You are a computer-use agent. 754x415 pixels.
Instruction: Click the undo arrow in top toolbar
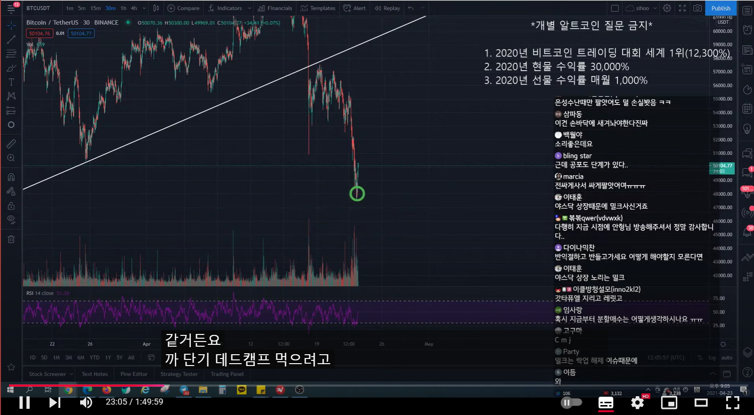(411, 8)
